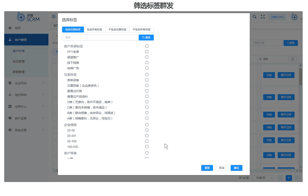Open the 50条/页 page size dropdown
The image size is (308, 196).
pos(263,178)
